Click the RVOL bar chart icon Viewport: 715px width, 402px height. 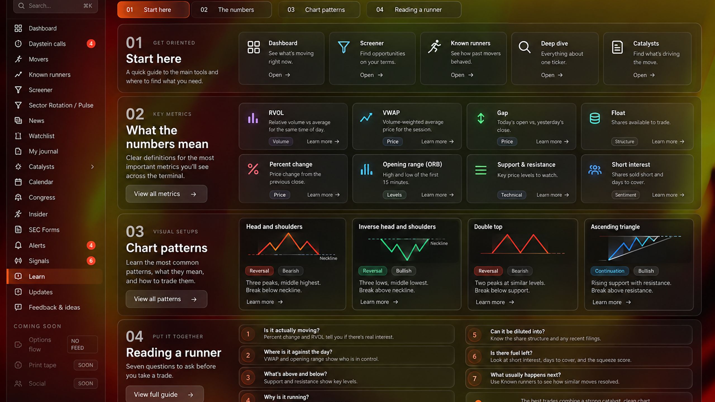click(253, 118)
